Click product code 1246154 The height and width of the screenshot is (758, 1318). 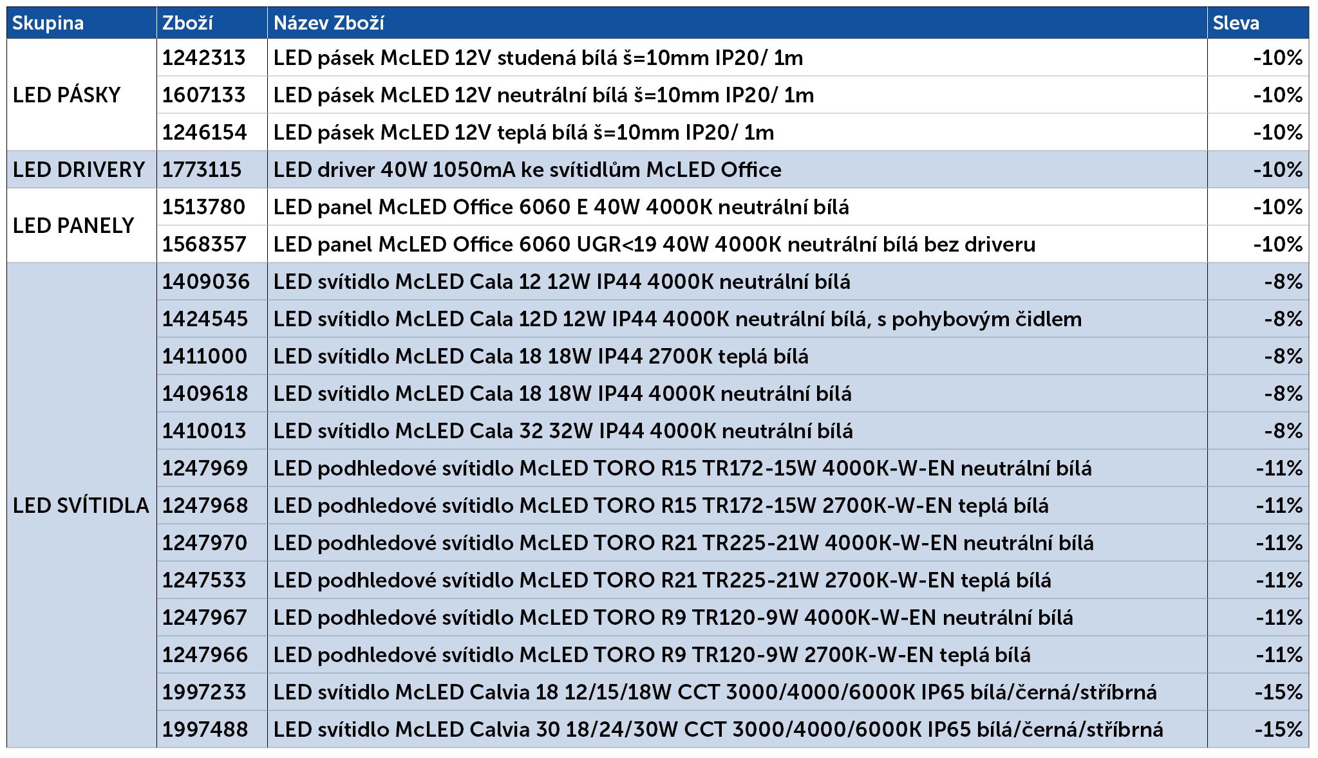pyautogui.click(x=204, y=133)
